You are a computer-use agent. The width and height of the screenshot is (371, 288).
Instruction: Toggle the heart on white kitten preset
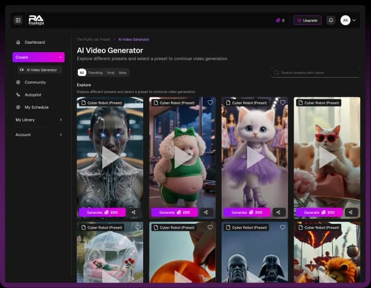point(282,103)
